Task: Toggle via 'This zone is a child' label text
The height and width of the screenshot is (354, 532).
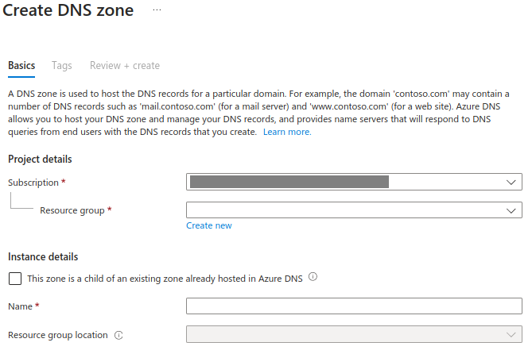Action: [165, 279]
